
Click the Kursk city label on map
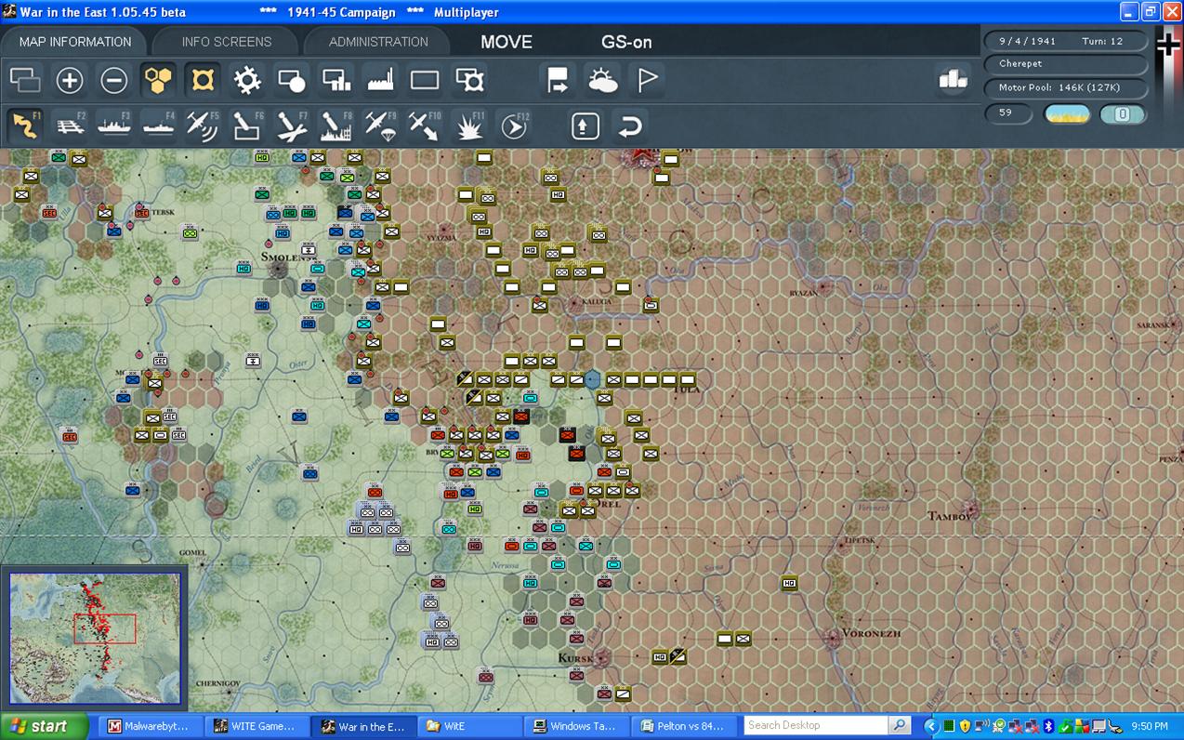[x=575, y=658]
